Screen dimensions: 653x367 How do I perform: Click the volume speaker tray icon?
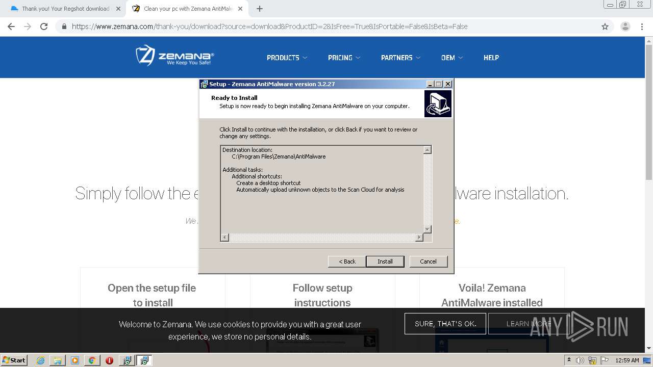tap(580, 360)
